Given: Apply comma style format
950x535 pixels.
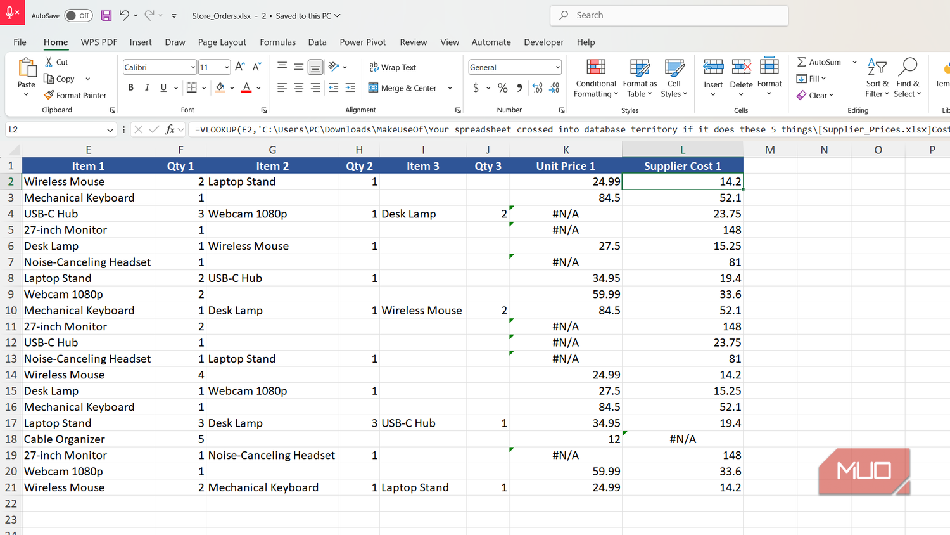Looking at the screenshot, I should click(x=519, y=87).
